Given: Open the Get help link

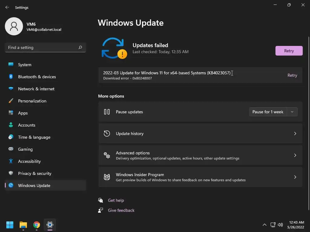Looking at the screenshot, I should tap(116, 200).
